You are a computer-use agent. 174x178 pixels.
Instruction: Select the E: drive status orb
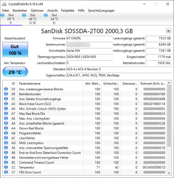(46, 15)
